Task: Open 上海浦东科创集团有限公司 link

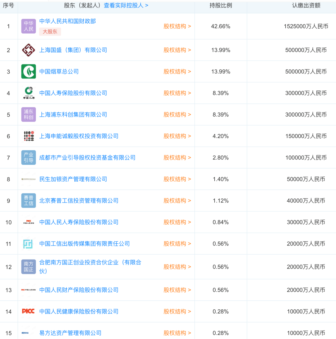Action: 73,114
